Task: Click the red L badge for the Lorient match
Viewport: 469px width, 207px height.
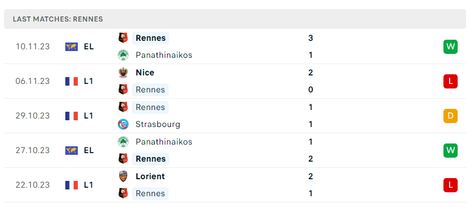Action: pos(450,185)
